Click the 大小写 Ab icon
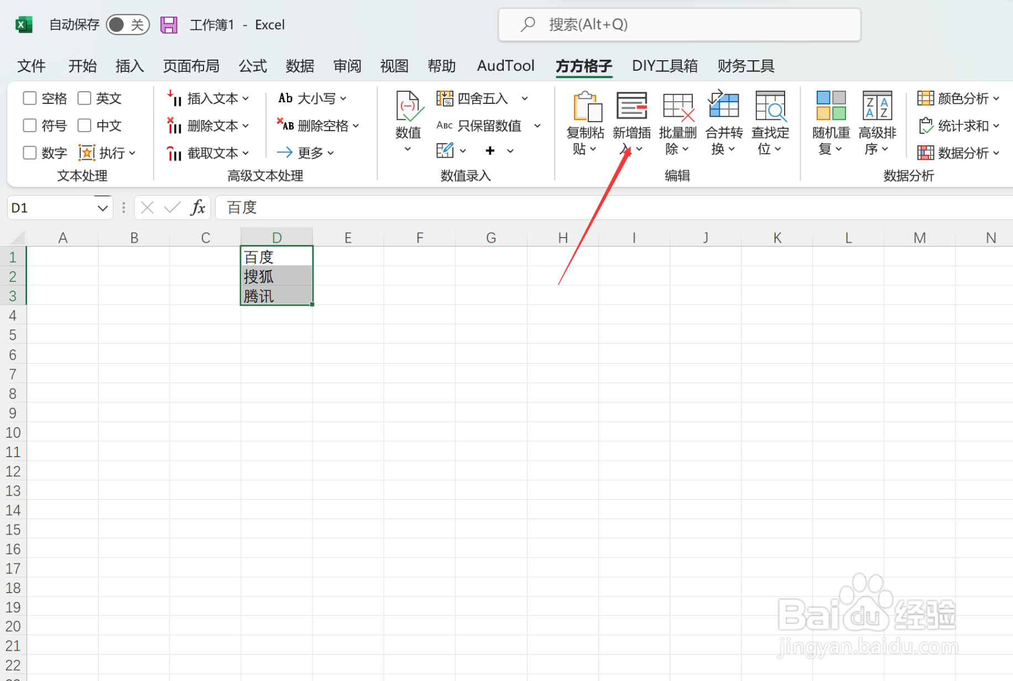Viewport: 1013px width, 681px height. tap(285, 98)
